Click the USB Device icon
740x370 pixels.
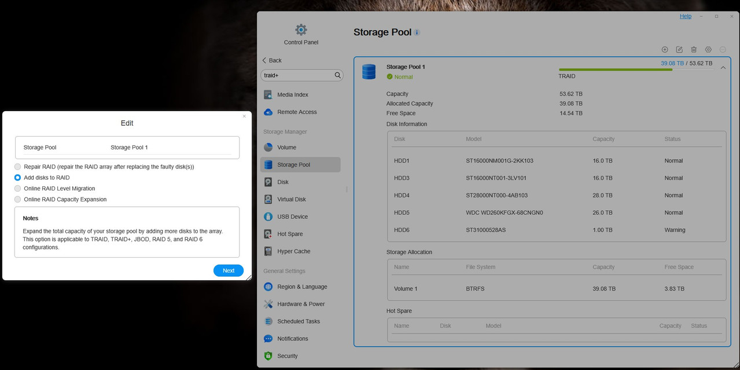(x=268, y=217)
